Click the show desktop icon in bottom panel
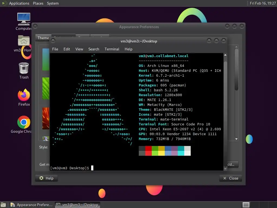The height and width of the screenshot is (208, 277). point(3,205)
